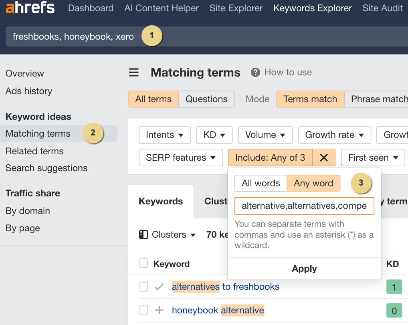Apply the Include filter settings
Image resolution: width=408 pixels, height=325 pixels.
coord(304,268)
